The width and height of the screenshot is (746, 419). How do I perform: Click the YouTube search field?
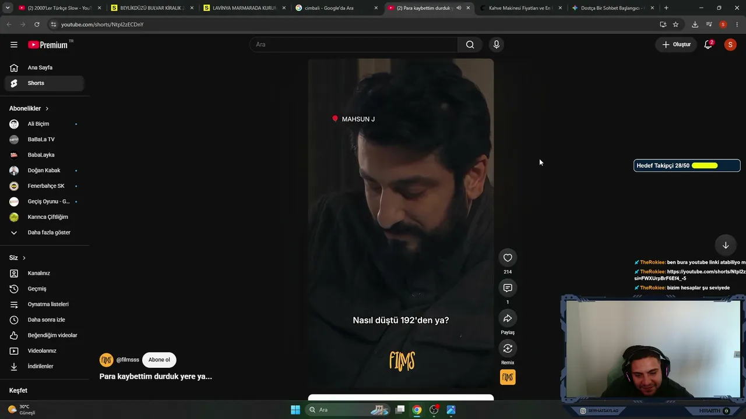pyautogui.click(x=354, y=45)
